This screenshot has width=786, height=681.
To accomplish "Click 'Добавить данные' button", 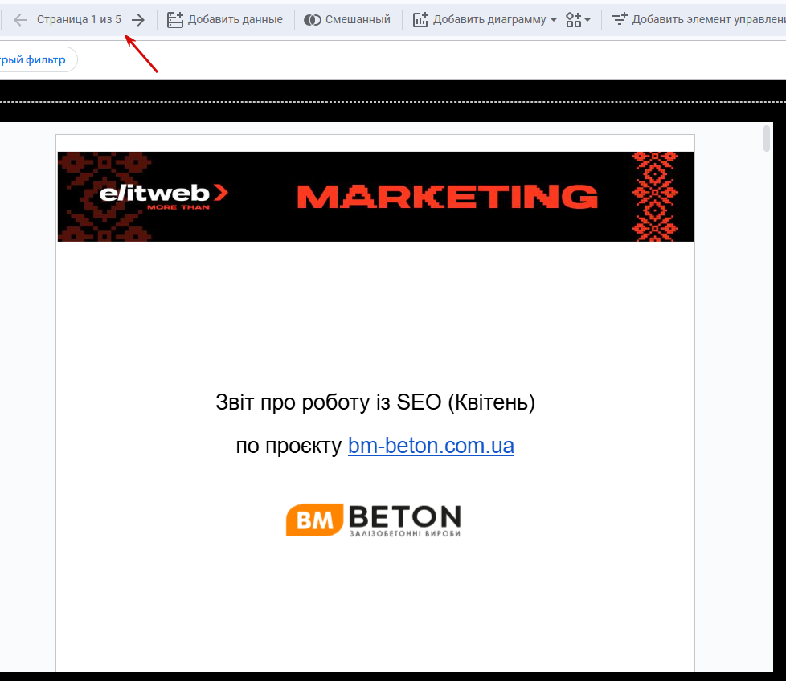I will (x=224, y=19).
